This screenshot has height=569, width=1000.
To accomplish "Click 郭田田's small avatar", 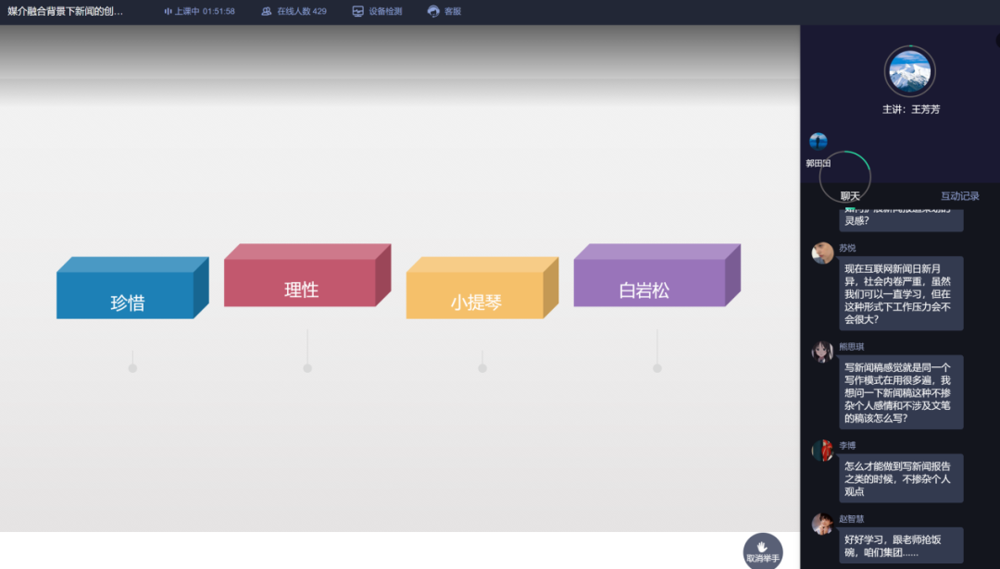I will click(819, 141).
